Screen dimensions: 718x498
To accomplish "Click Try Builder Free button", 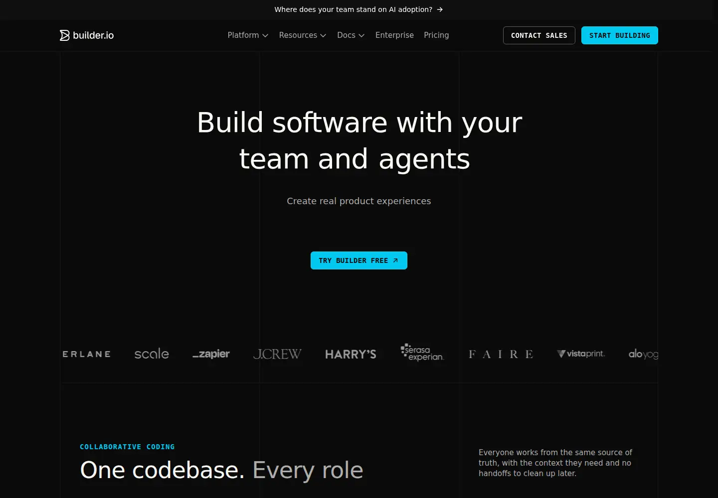I will coord(359,260).
